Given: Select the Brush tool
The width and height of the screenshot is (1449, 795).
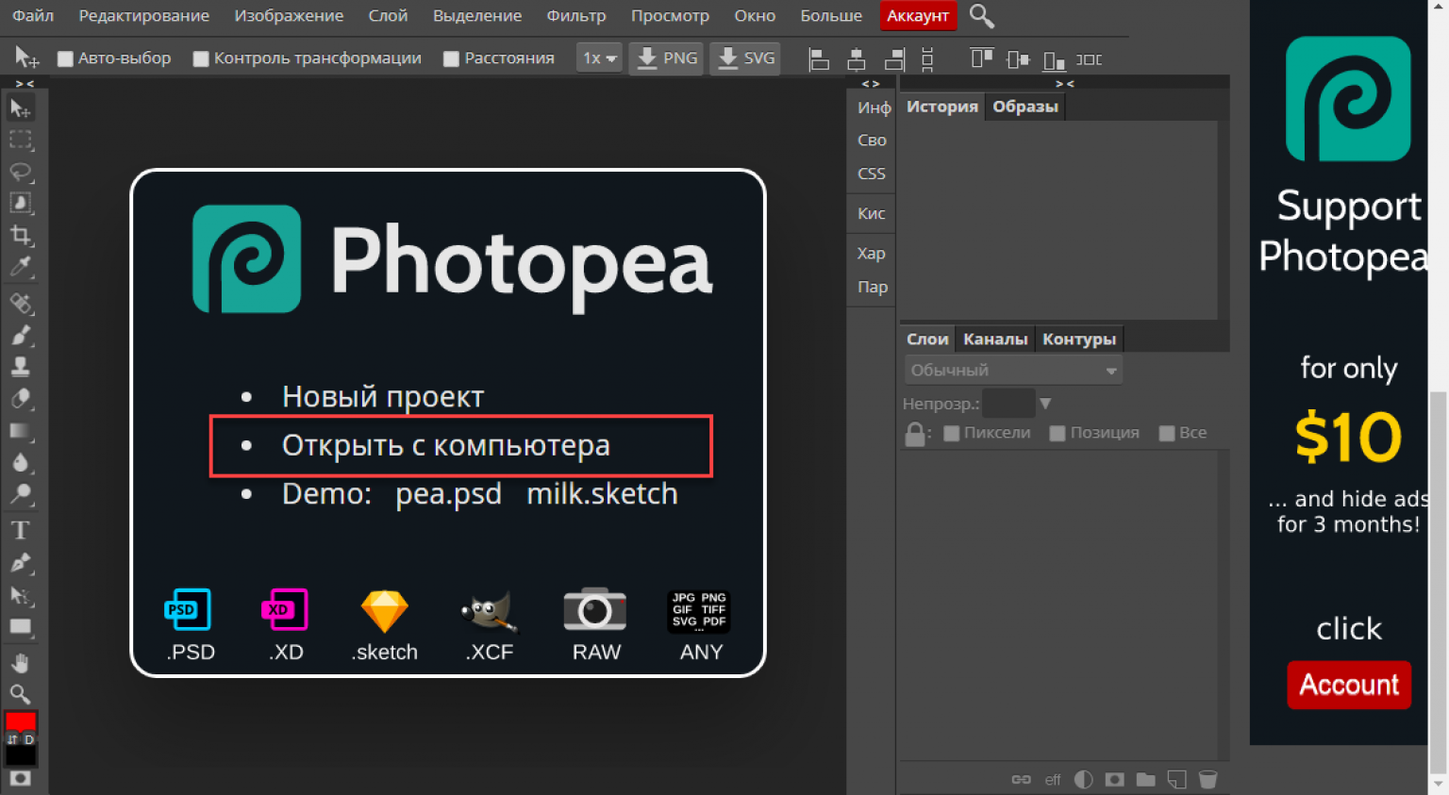Looking at the screenshot, I should pyautogui.click(x=20, y=335).
